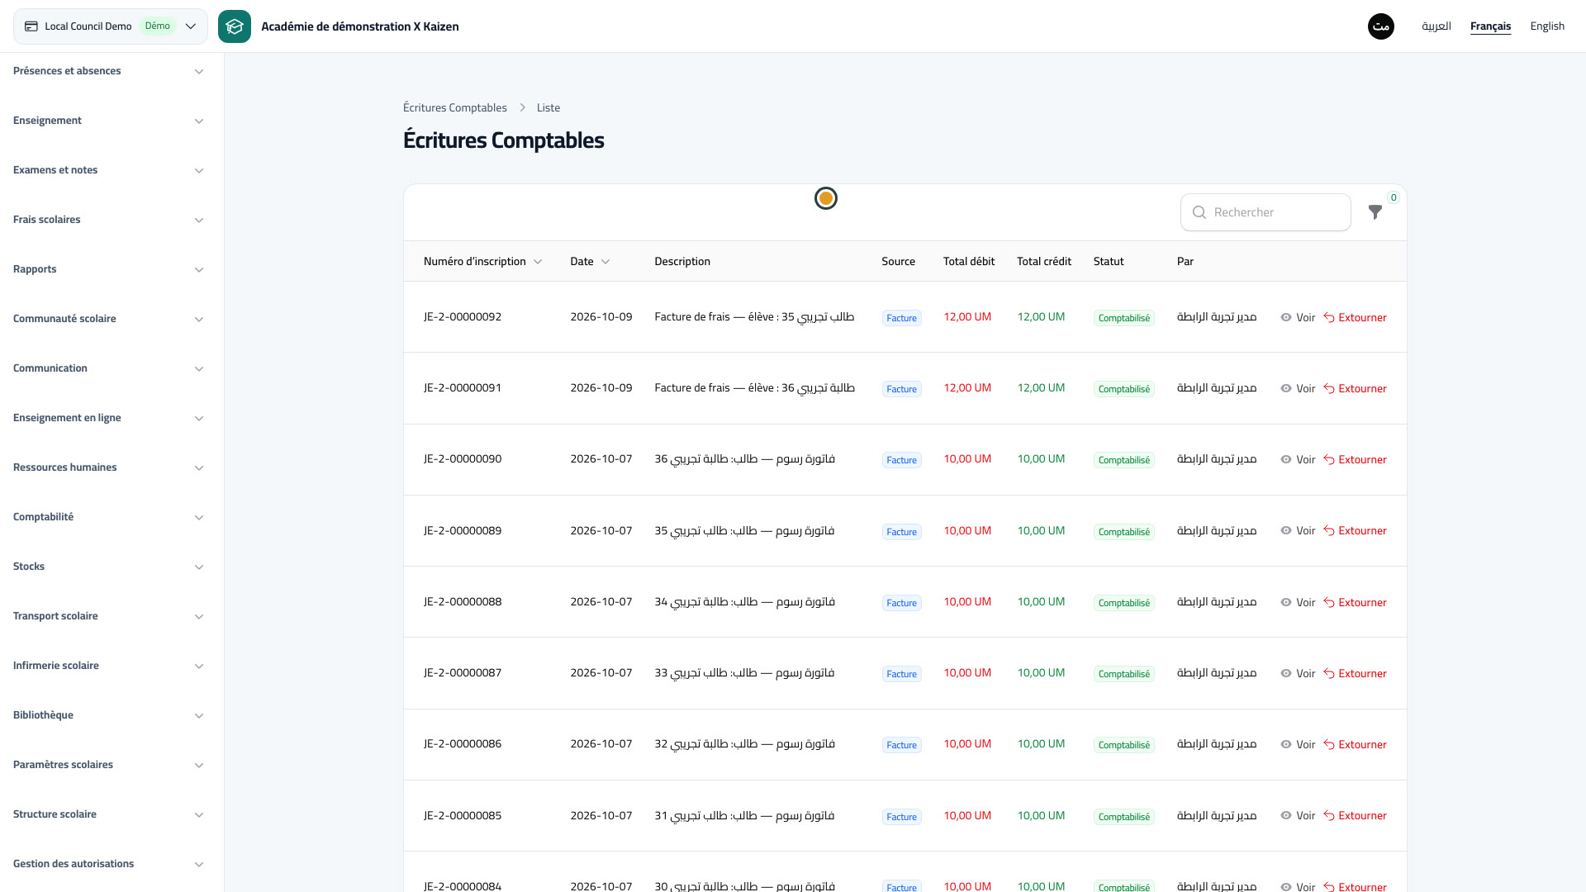
Task: Click the reverse arrow icon for JE-2-00000092
Action: point(1329,317)
